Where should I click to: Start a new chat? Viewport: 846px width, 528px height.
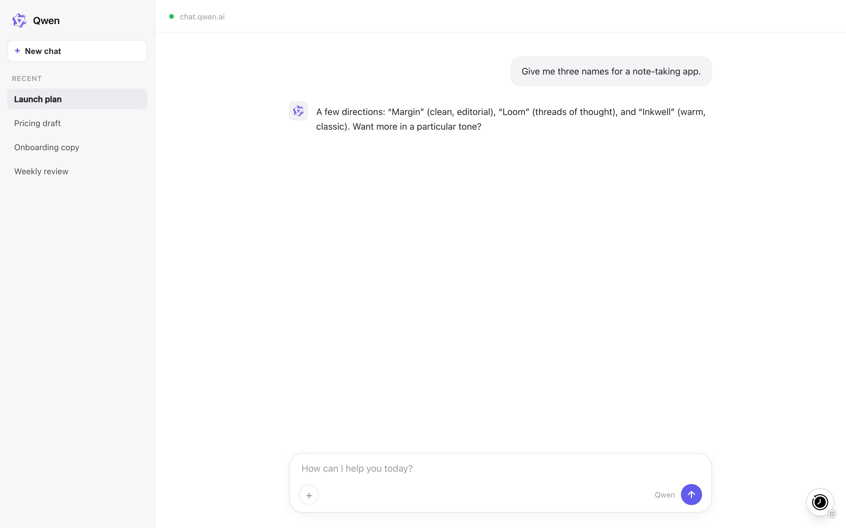(77, 51)
